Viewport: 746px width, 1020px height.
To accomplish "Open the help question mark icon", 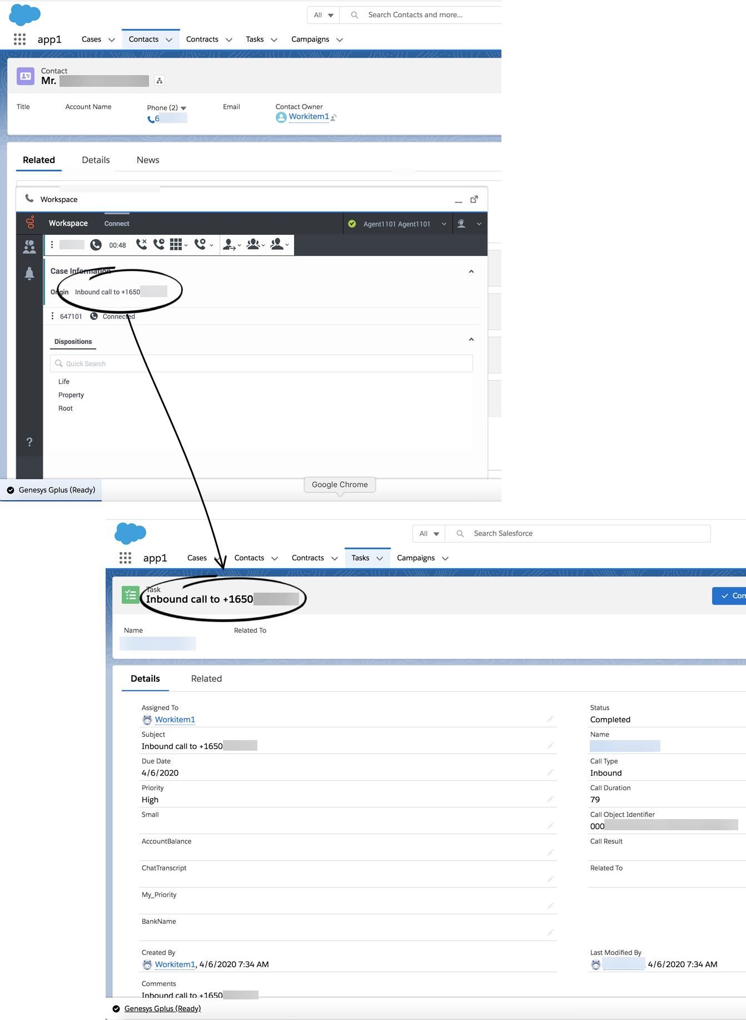I will [x=29, y=442].
